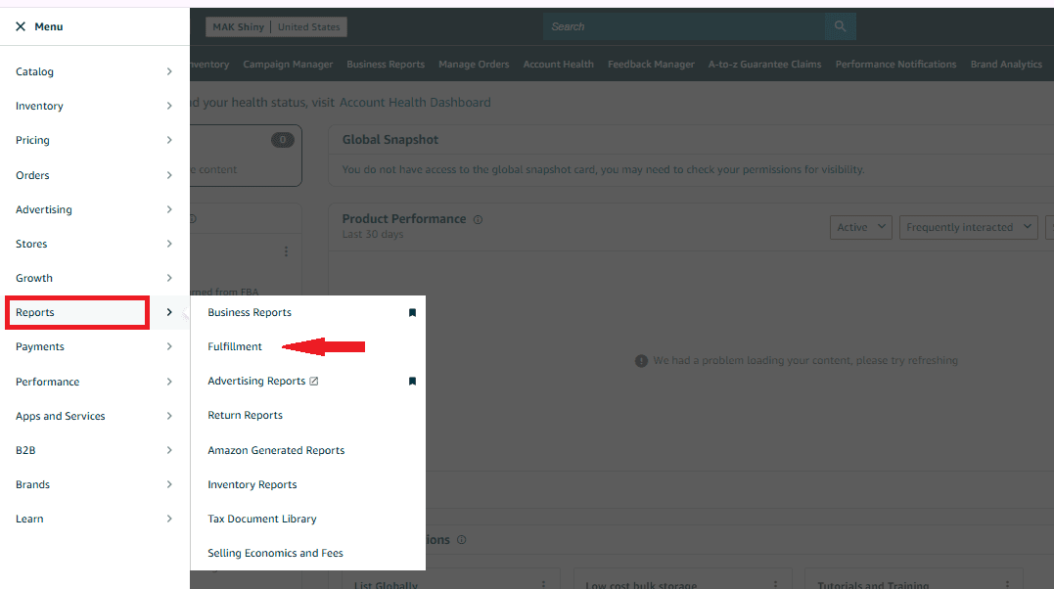Close the menu via the X icon
Screen dimensions: 1054x589
(x=20, y=26)
